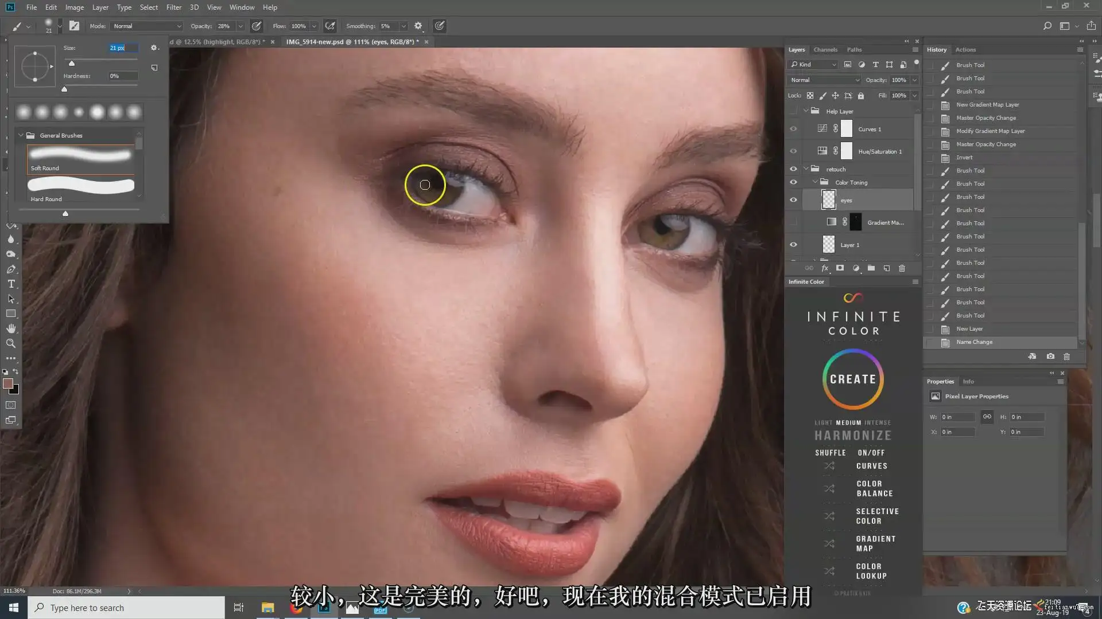Open the Filter menu
Viewport: 1102px width, 619px height.
(173, 7)
